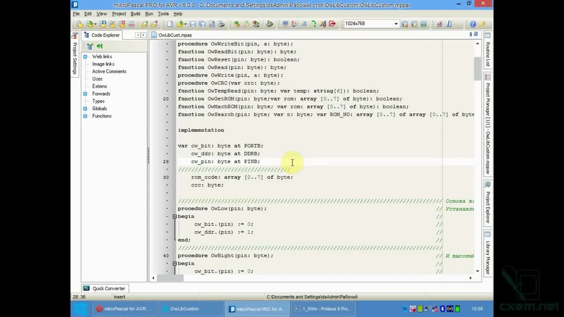The image size is (564, 317).
Task: Expand the Functions tree node
Action: coord(85,116)
